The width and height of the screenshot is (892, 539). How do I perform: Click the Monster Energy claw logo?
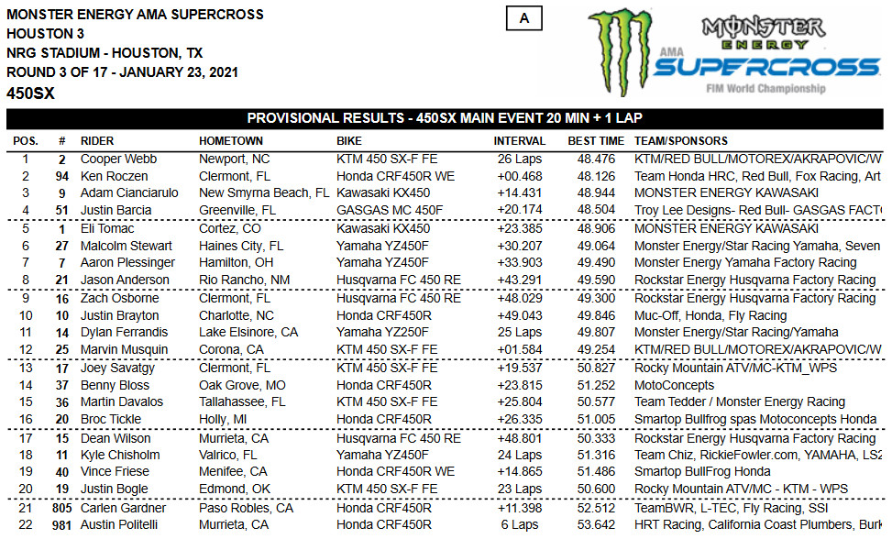coord(621,51)
